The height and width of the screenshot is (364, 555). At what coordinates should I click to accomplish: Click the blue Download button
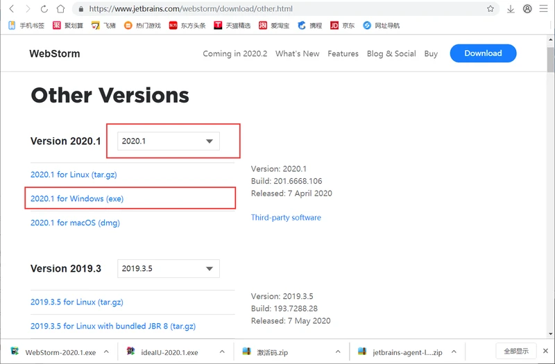pos(483,53)
